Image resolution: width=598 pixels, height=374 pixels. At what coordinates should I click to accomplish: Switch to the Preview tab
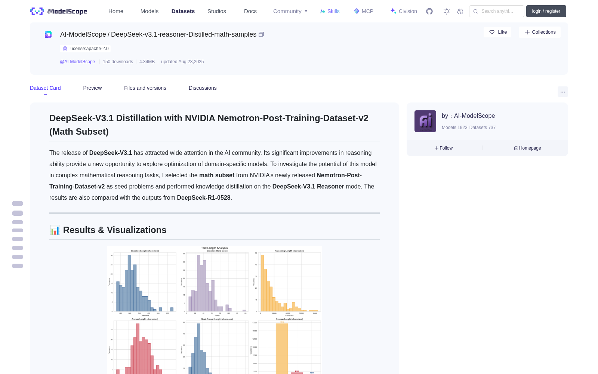coord(92,88)
